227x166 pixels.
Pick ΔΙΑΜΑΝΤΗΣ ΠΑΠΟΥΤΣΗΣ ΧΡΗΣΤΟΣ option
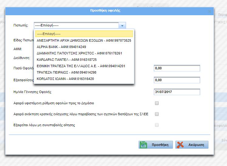click(84, 53)
